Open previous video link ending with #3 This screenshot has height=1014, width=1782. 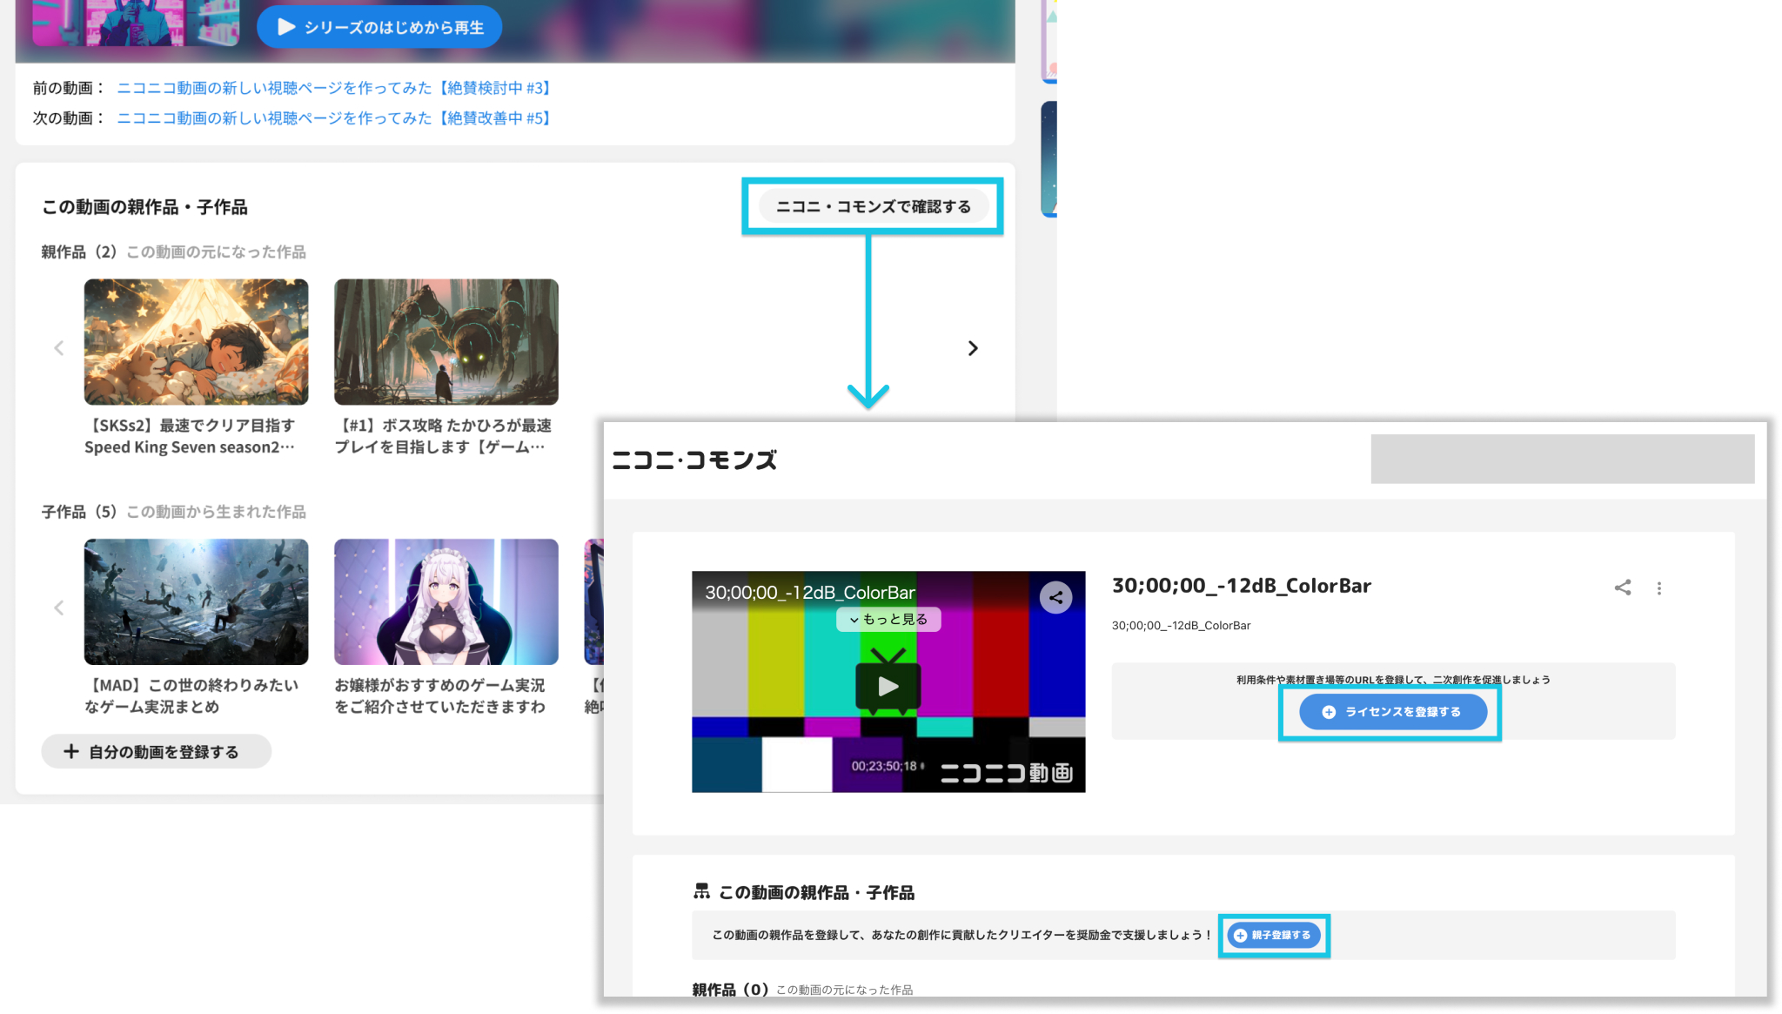pos(334,88)
